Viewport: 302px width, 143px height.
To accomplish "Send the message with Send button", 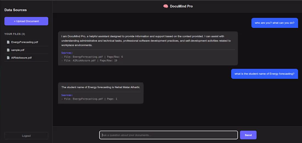I will pyautogui.click(x=248, y=135).
